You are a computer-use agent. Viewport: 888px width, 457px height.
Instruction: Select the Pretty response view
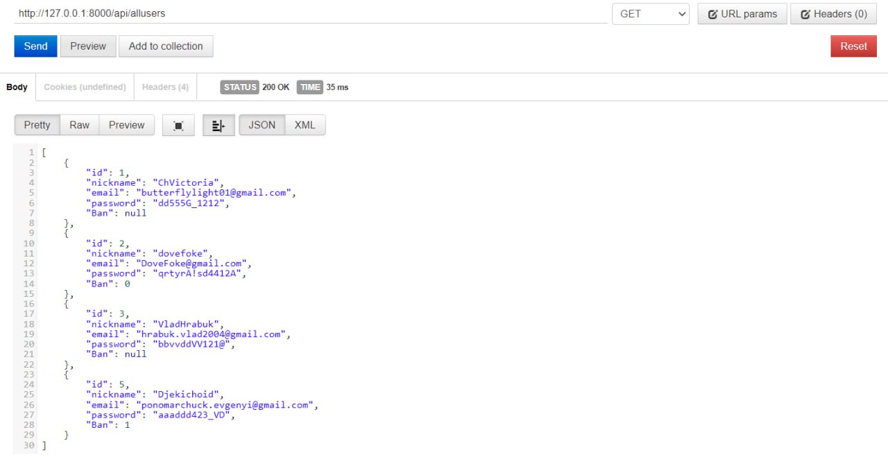[37, 125]
